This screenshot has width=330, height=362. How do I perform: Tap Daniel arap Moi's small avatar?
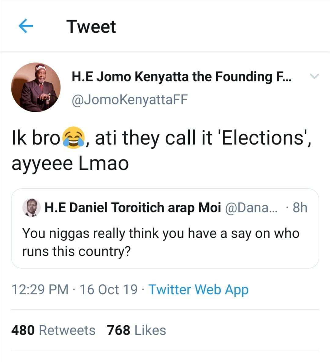pyautogui.click(x=31, y=208)
